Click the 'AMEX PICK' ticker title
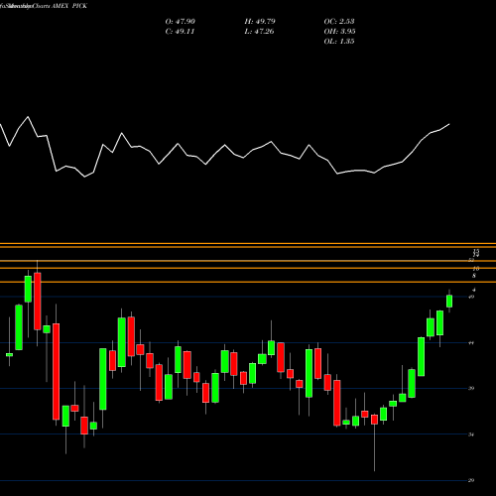 [69, 6]
